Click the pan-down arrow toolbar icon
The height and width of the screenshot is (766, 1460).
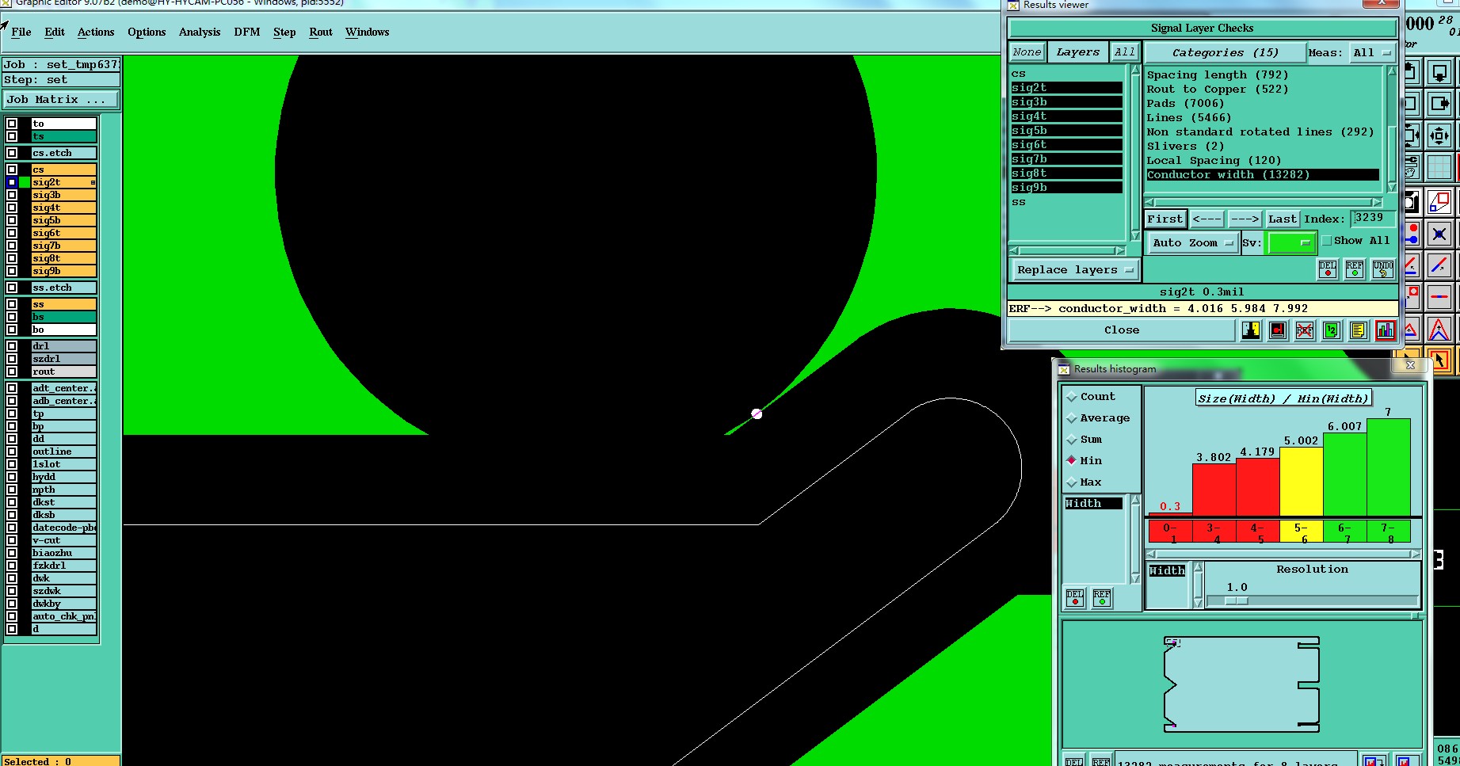(x=1439, y=73)
